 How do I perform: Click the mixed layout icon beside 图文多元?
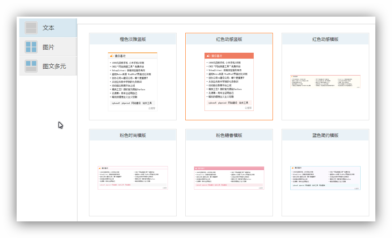click(31, 66)
